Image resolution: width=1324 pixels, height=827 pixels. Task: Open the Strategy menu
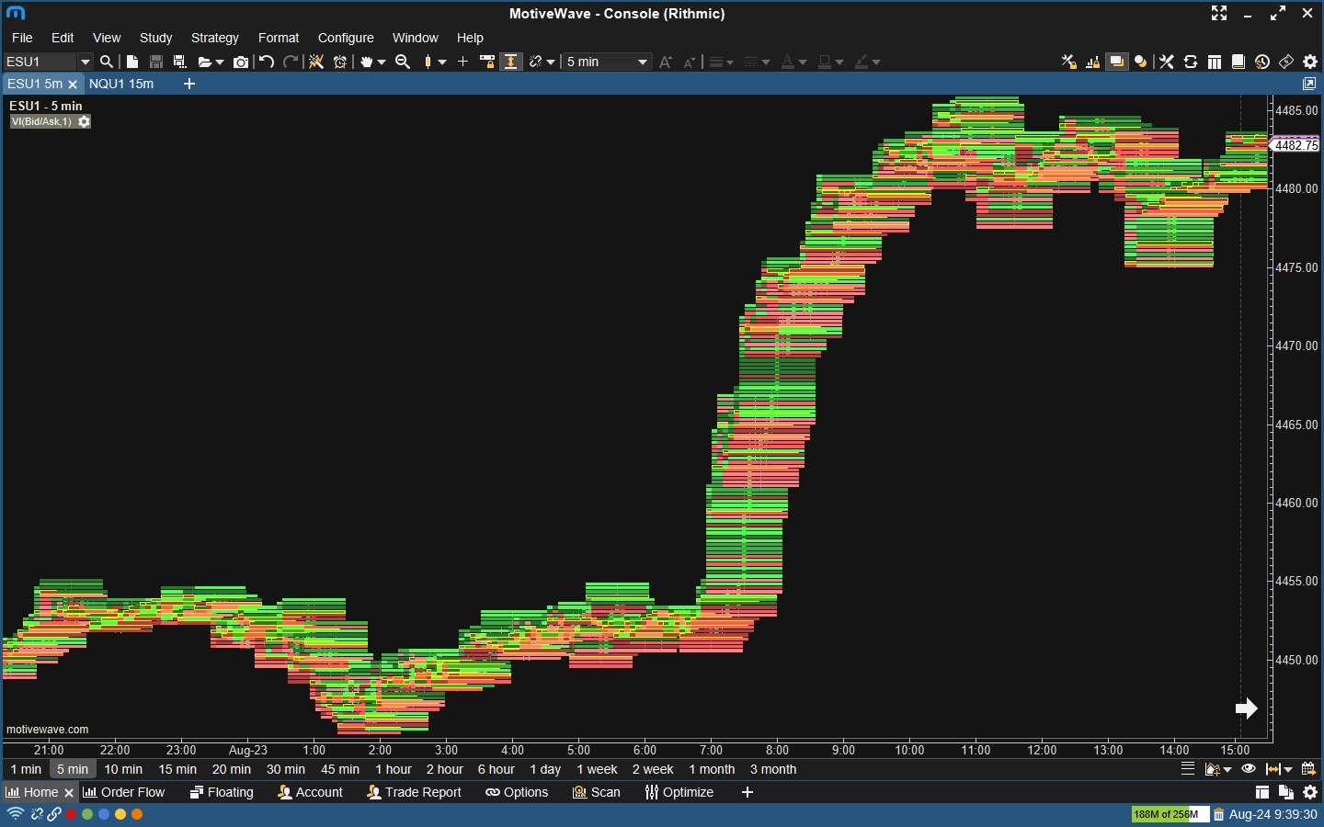tap(214, 38)
